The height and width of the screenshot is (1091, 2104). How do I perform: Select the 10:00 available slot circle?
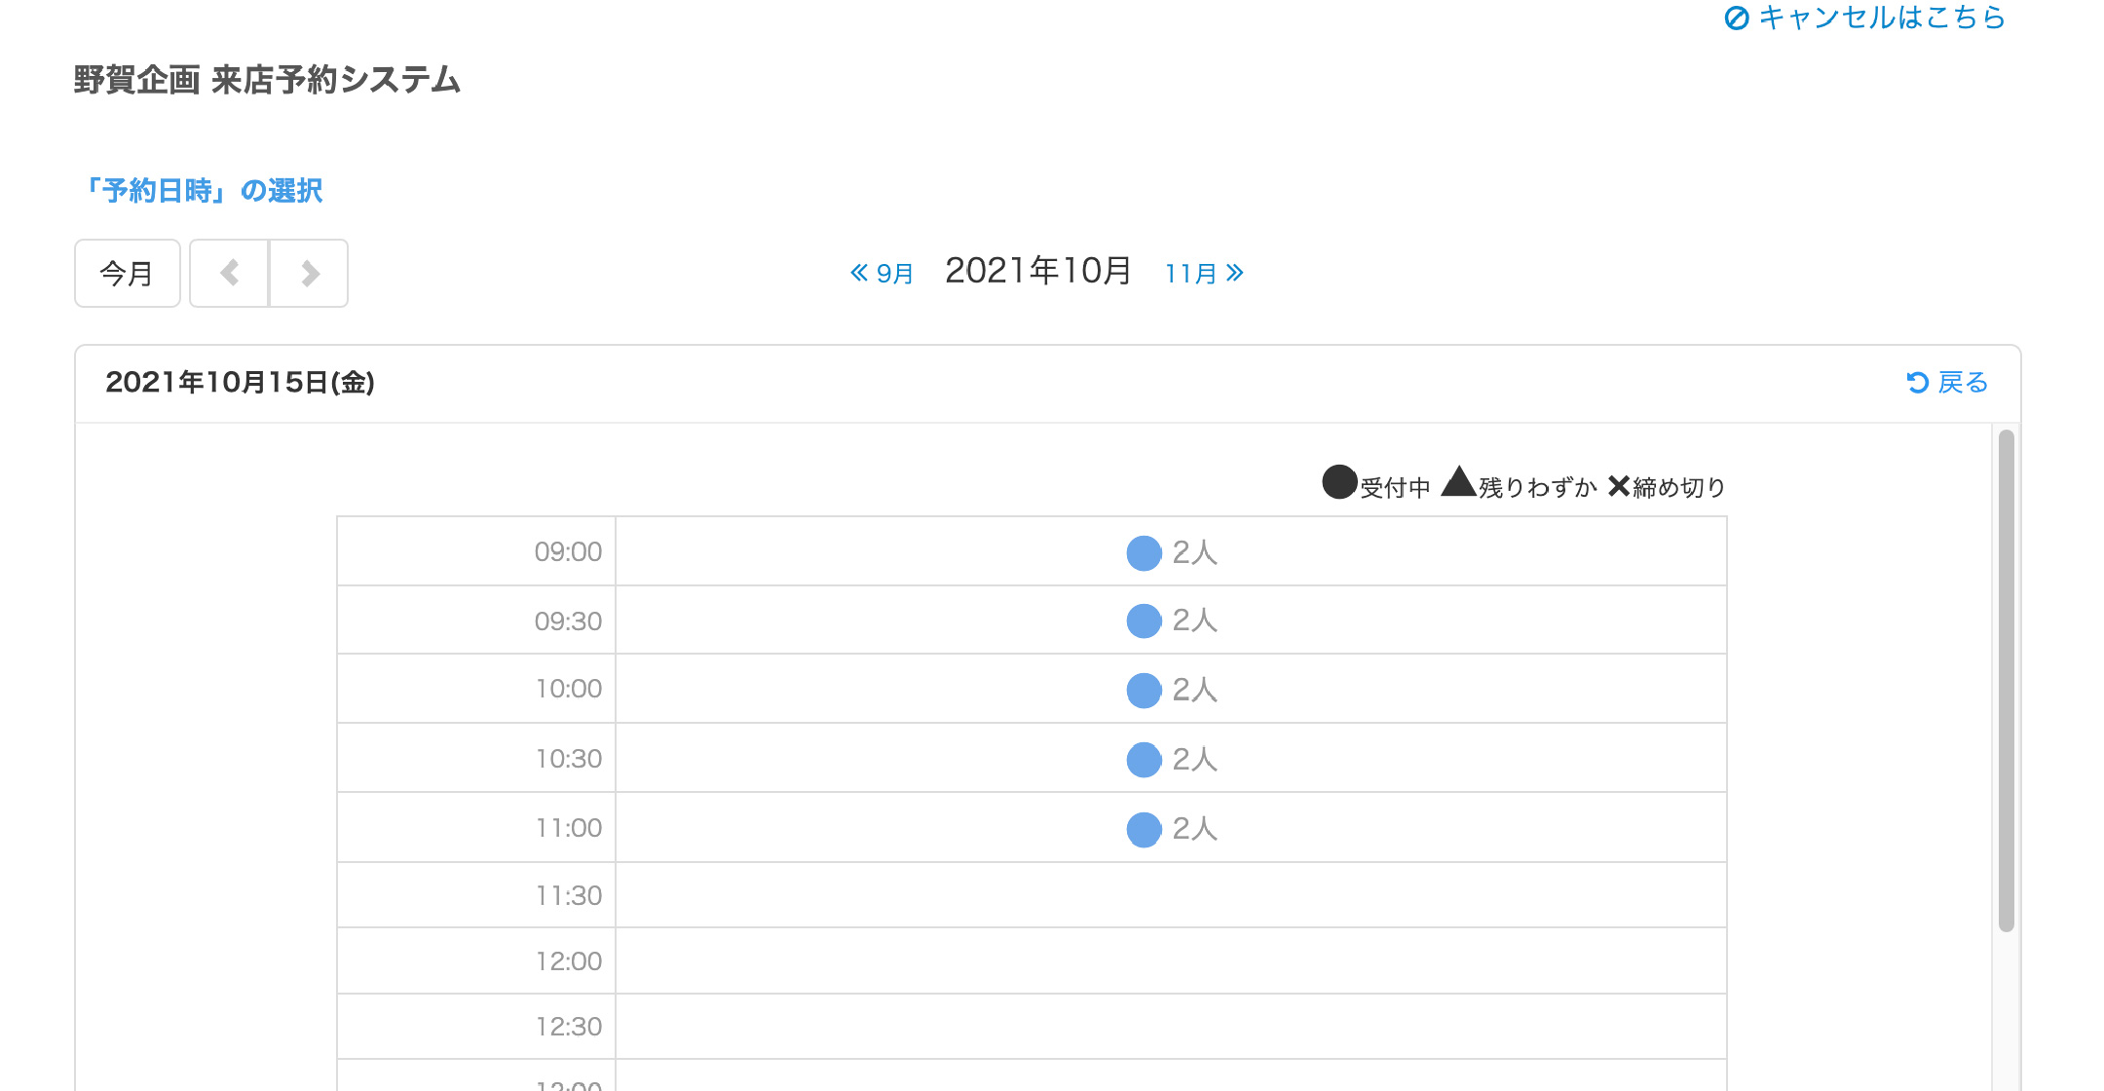[1144, 690]
